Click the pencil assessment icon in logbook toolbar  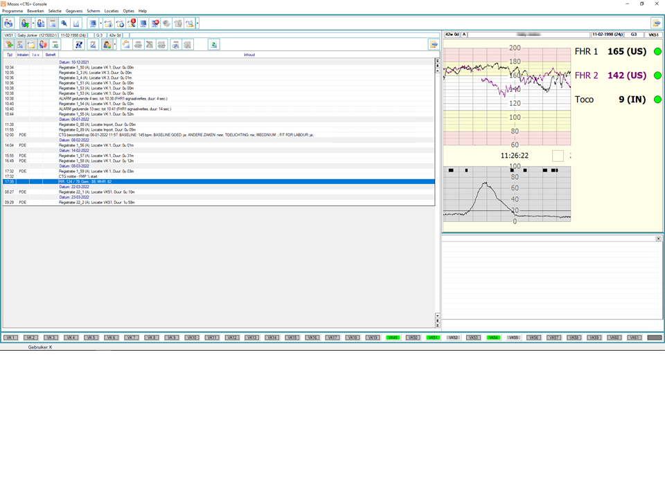[94, 44]
